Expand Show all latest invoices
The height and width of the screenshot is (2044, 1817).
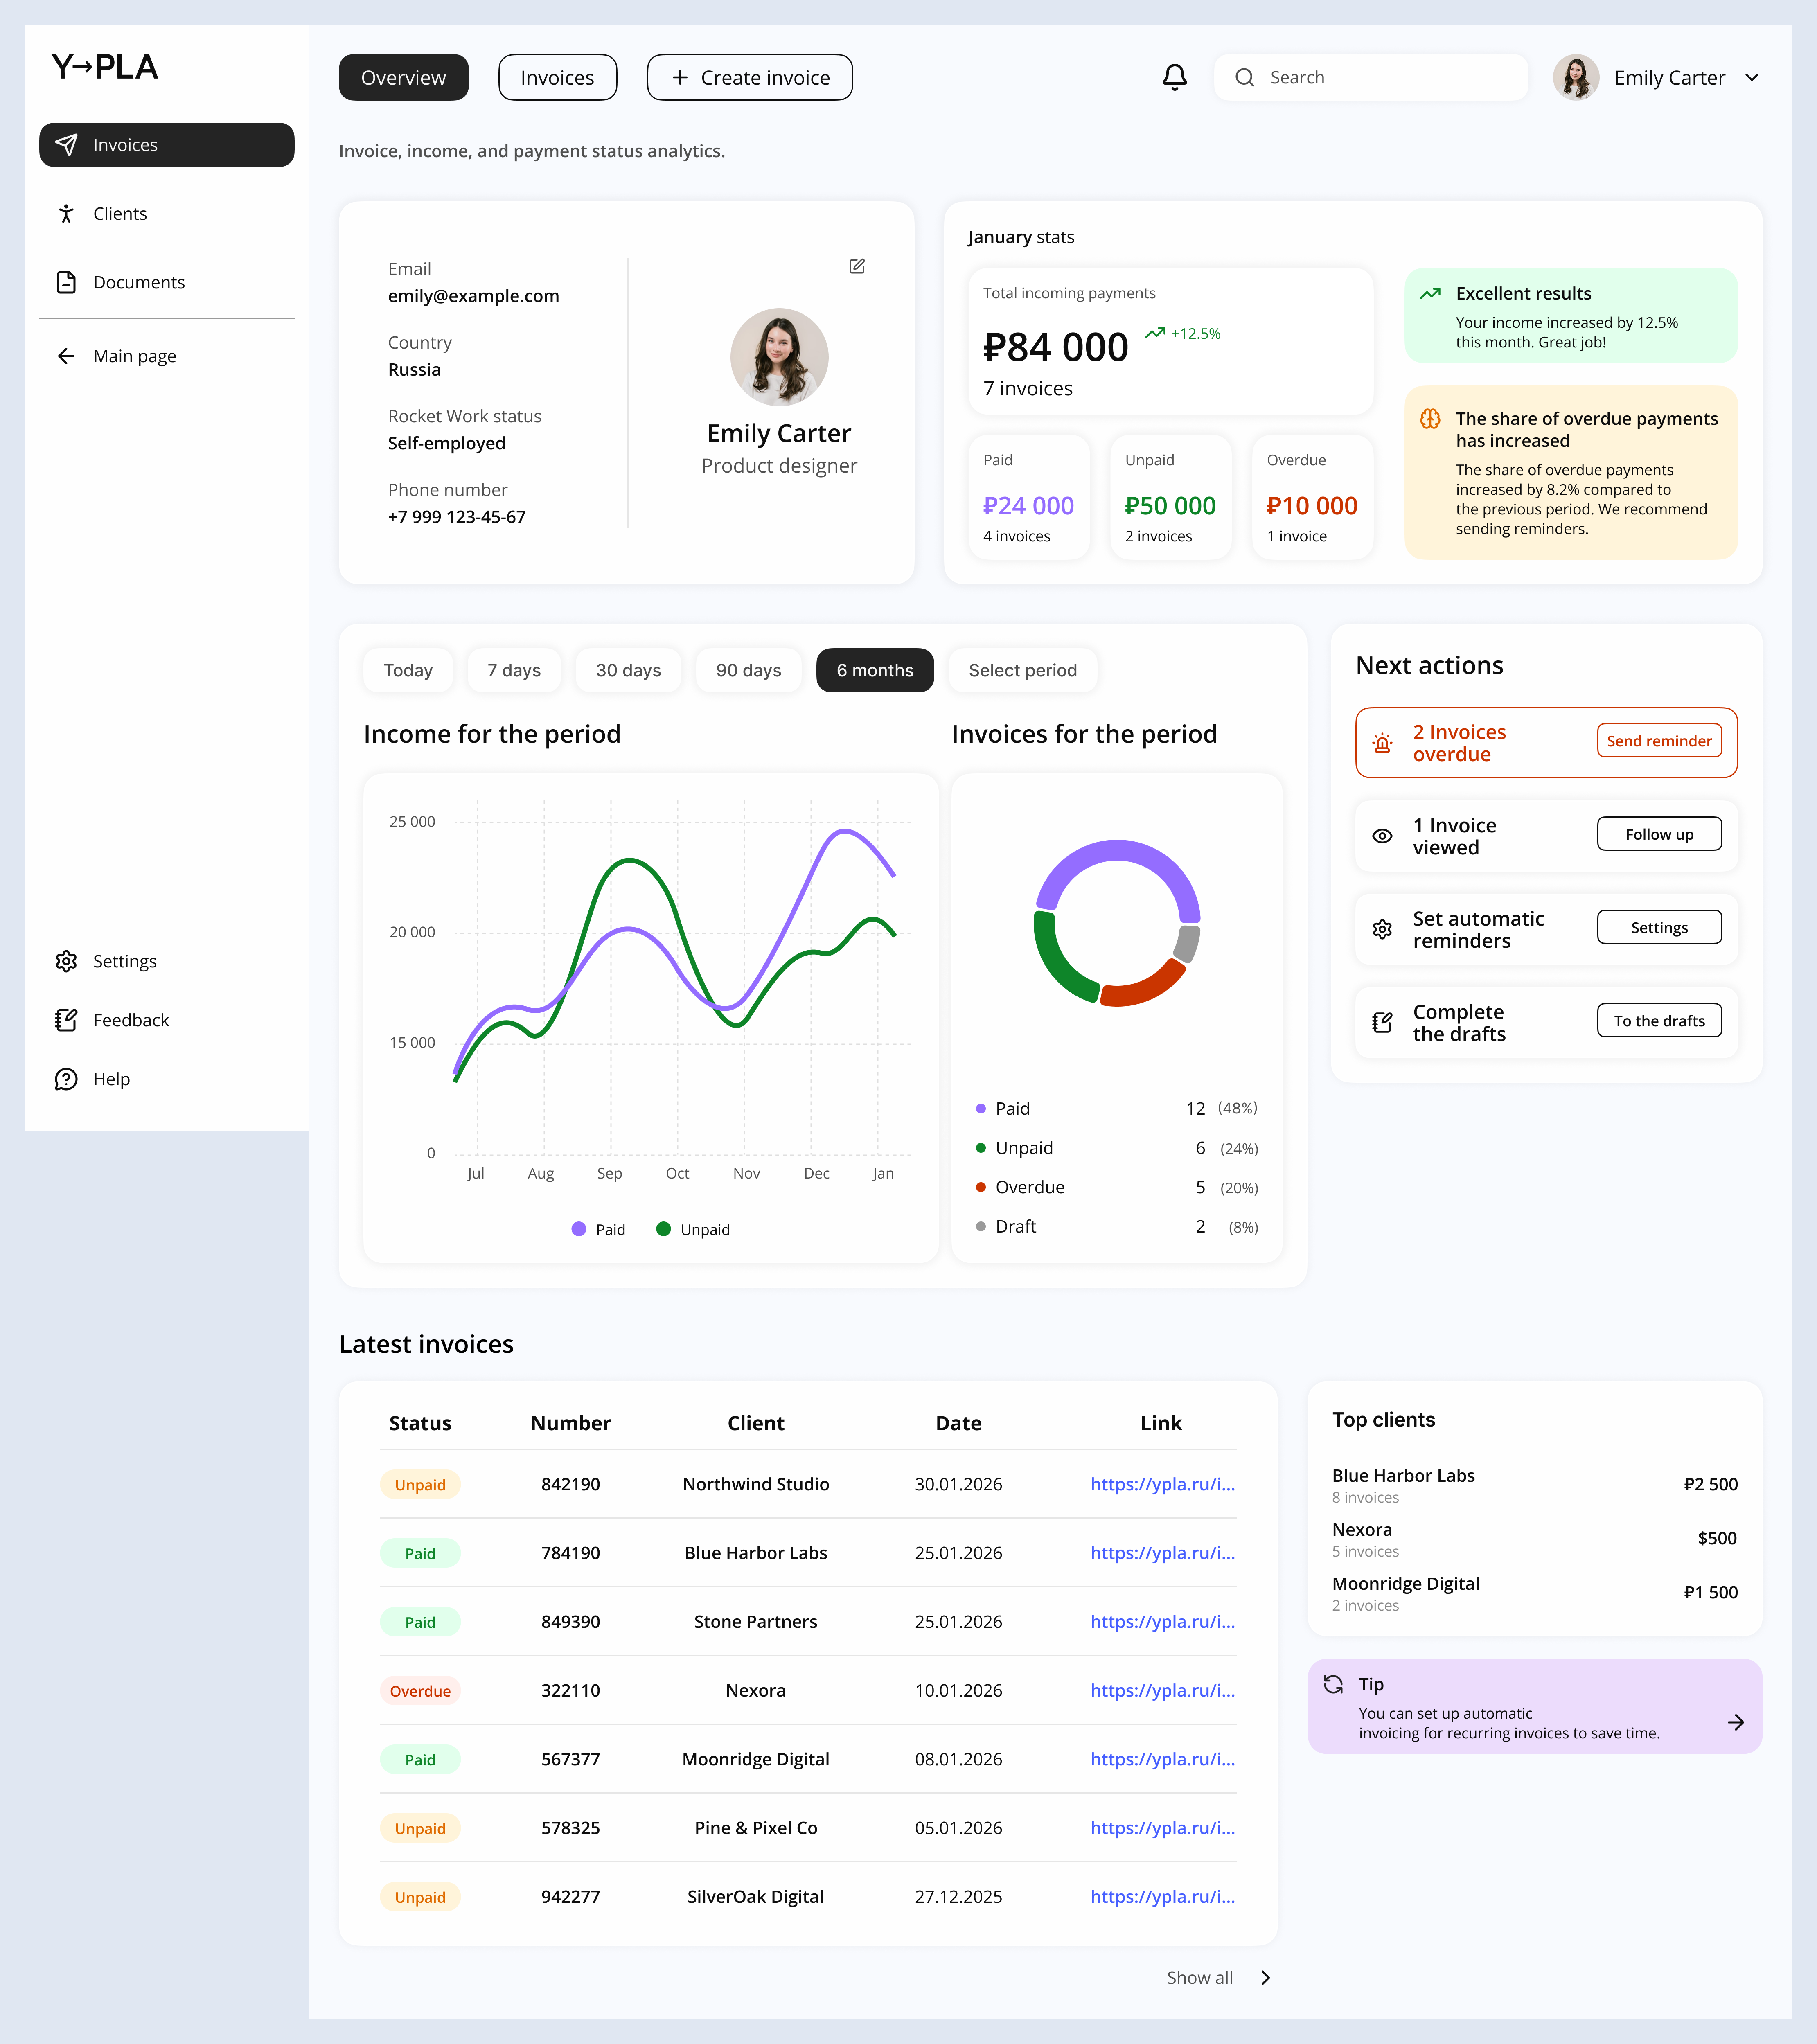click(1199, 1977)
